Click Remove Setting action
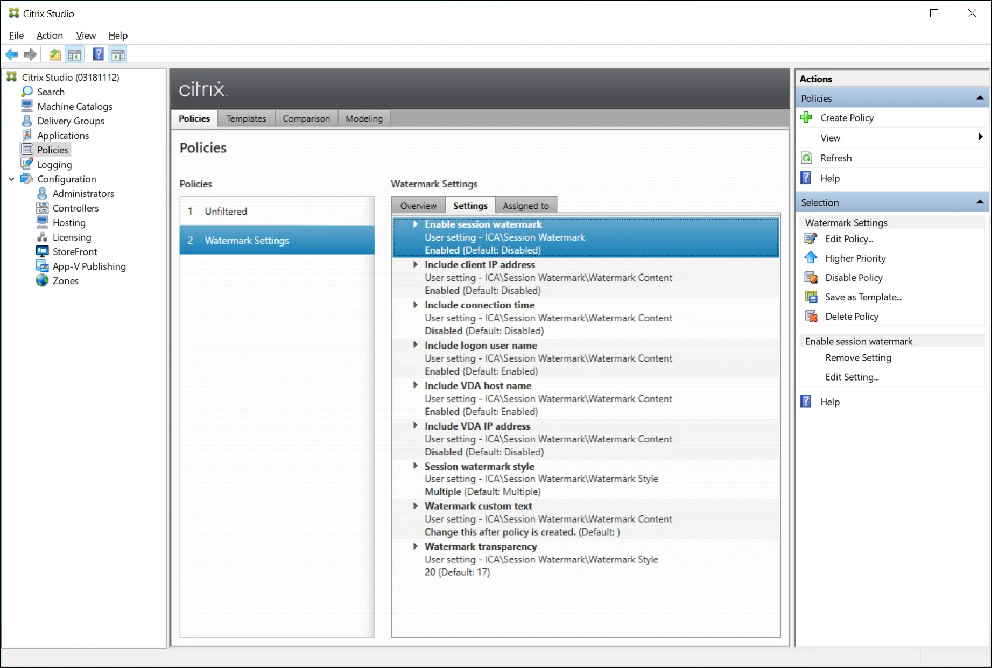 (858, 357)
